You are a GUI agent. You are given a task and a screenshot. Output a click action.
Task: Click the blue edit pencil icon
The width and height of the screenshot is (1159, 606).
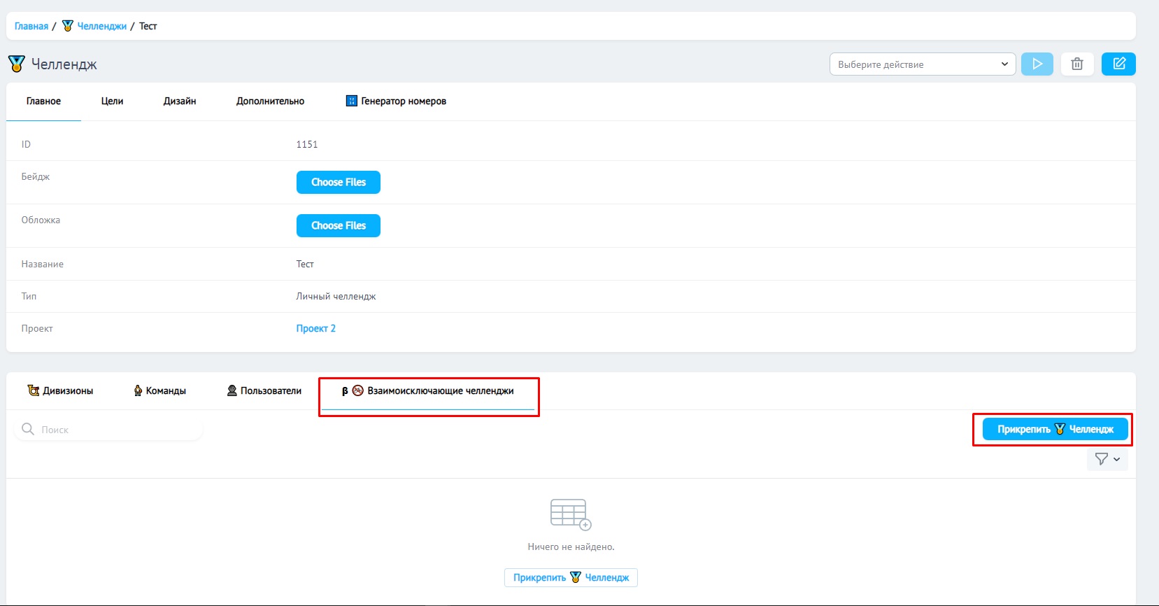[x=1118, y=64]
